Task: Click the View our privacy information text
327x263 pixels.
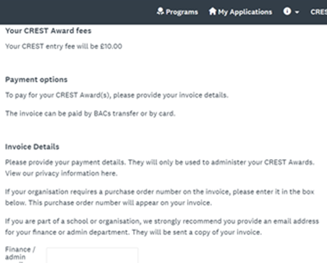Action: pos(52,173)
